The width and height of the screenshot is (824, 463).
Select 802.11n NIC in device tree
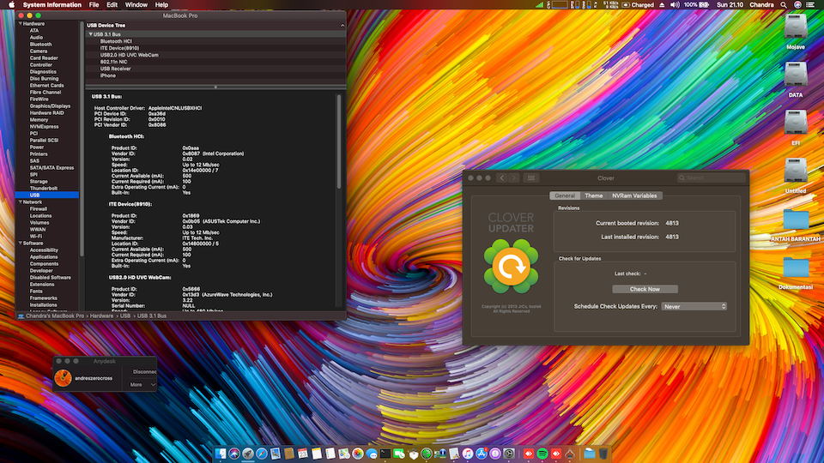click(215, 62)
